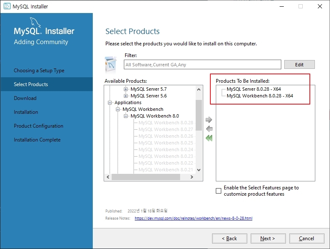Close the MySQL Installer window

tap(320, 6)
